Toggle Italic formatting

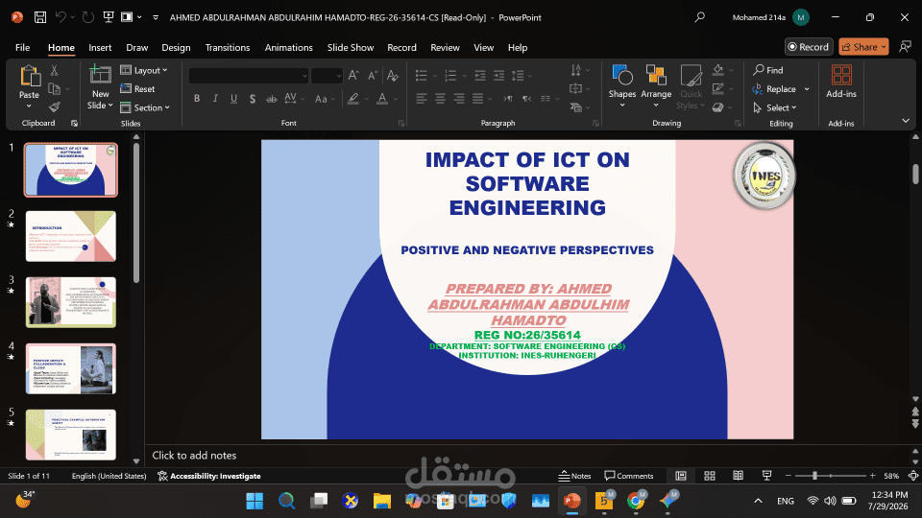coord(215,99)
